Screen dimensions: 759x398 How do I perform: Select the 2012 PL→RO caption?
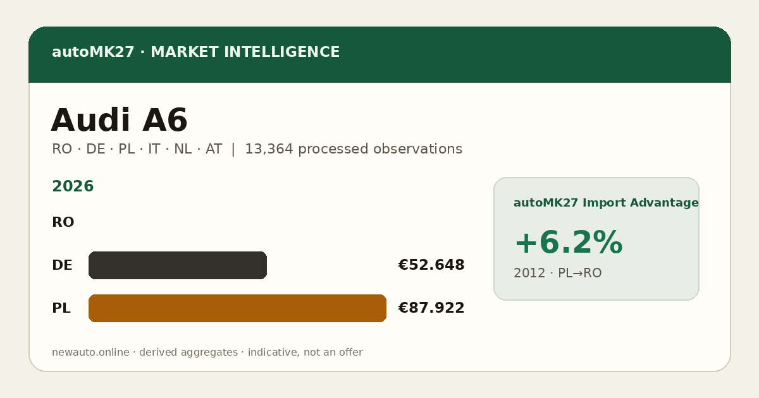(x=558, y=274)
